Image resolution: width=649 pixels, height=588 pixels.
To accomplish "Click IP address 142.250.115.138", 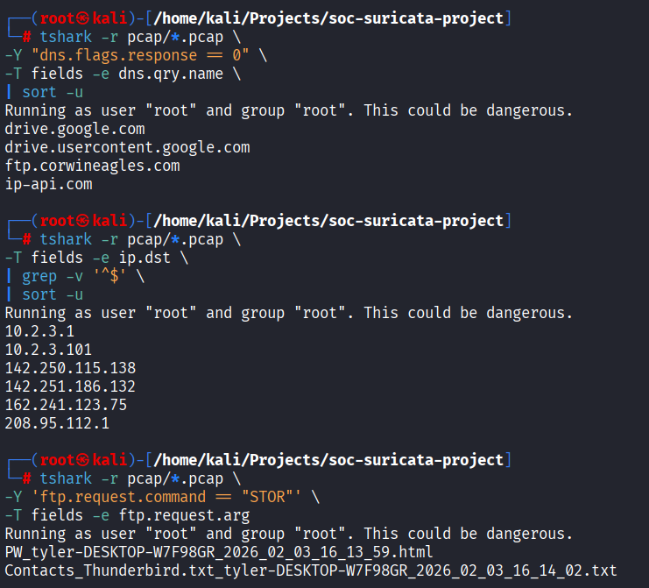I will (70, 368).
